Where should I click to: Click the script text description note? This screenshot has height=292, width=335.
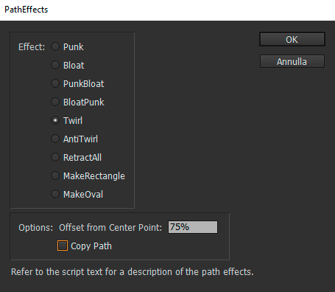click(133, 272)
